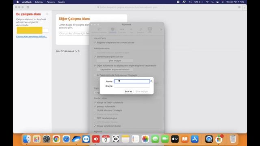Open Apple TV app from the Dock
The width and height of the screenshot is (260, 146).
coord(175,139)
